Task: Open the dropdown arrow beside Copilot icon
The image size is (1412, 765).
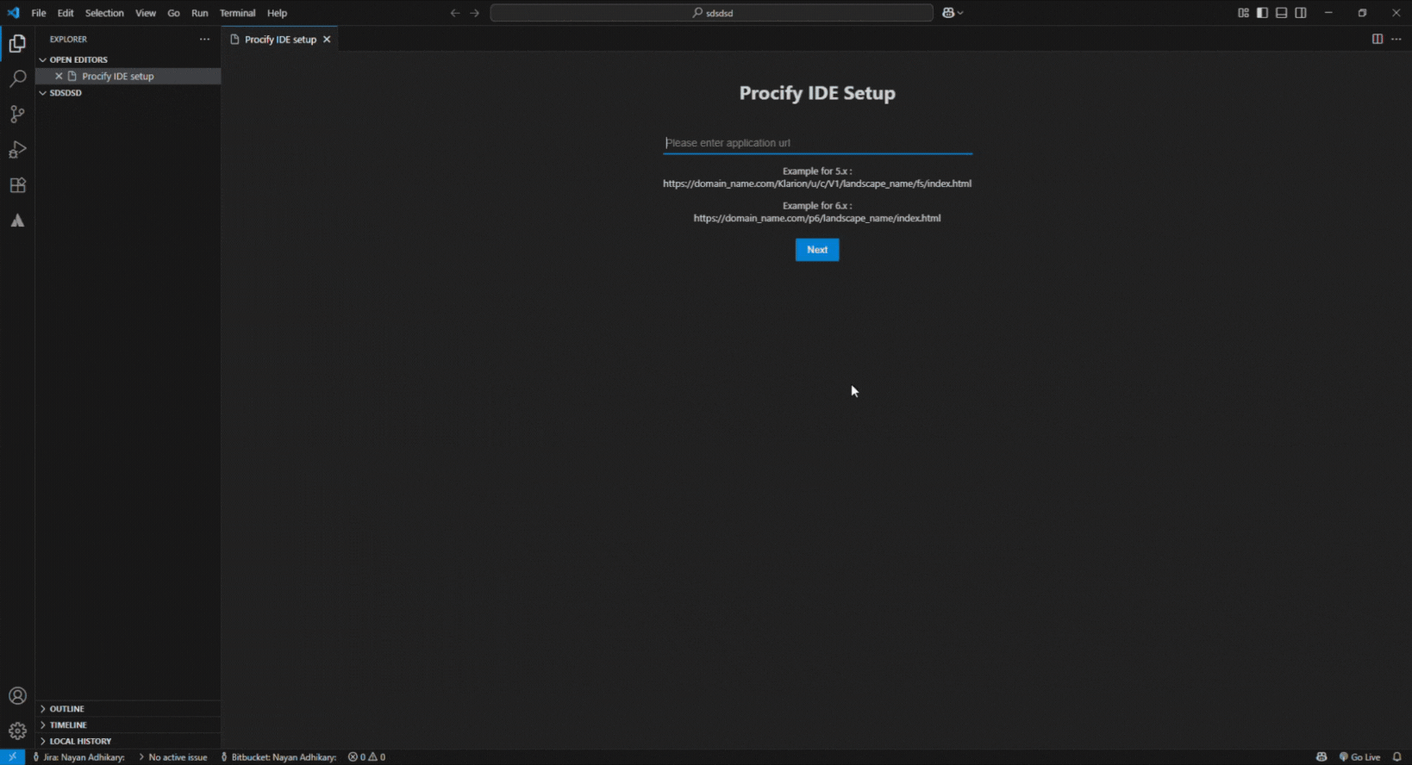Action: 960,13
